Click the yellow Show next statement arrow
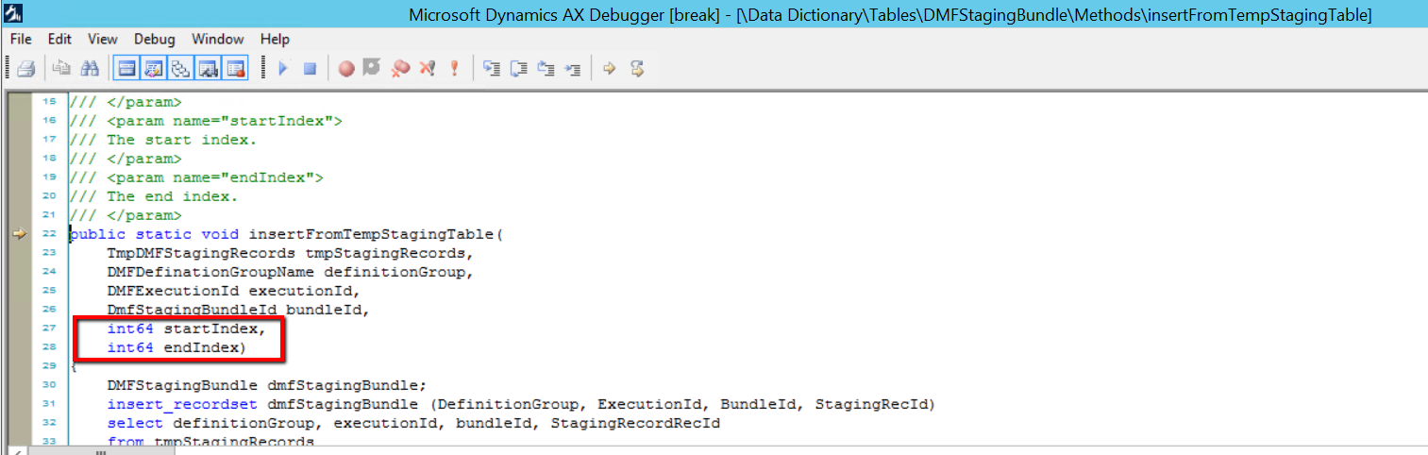This screenshot has width=1428, height=455. coord(609,68)
